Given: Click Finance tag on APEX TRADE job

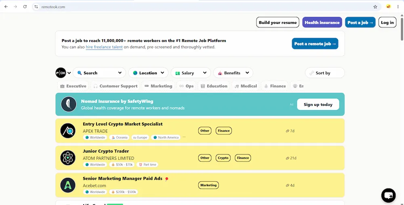Looking at the screenshot, I should (224, 131).
